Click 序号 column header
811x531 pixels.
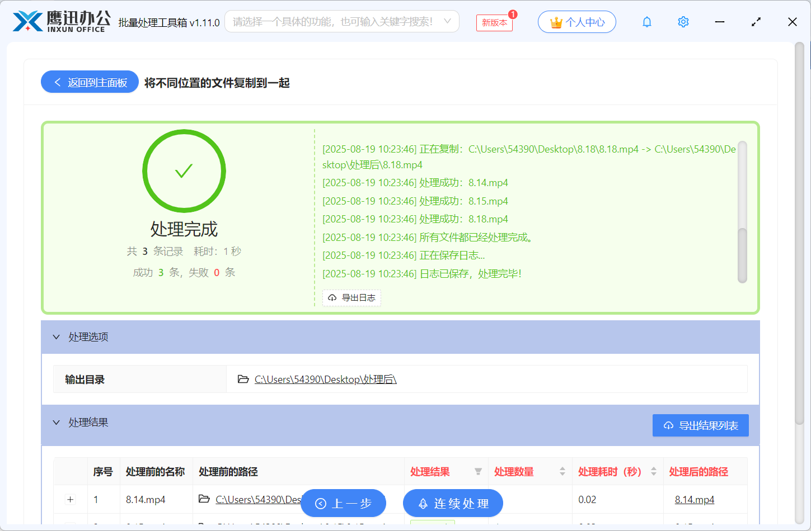103,472
